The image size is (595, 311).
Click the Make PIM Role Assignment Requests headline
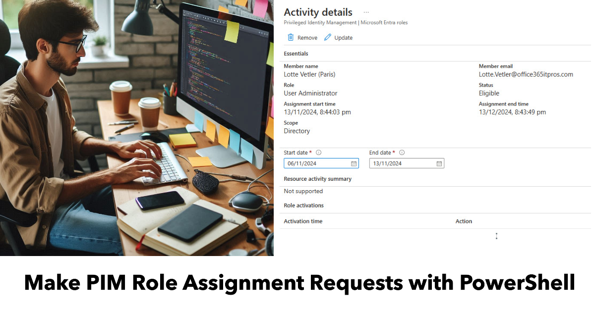click(299, 283)
